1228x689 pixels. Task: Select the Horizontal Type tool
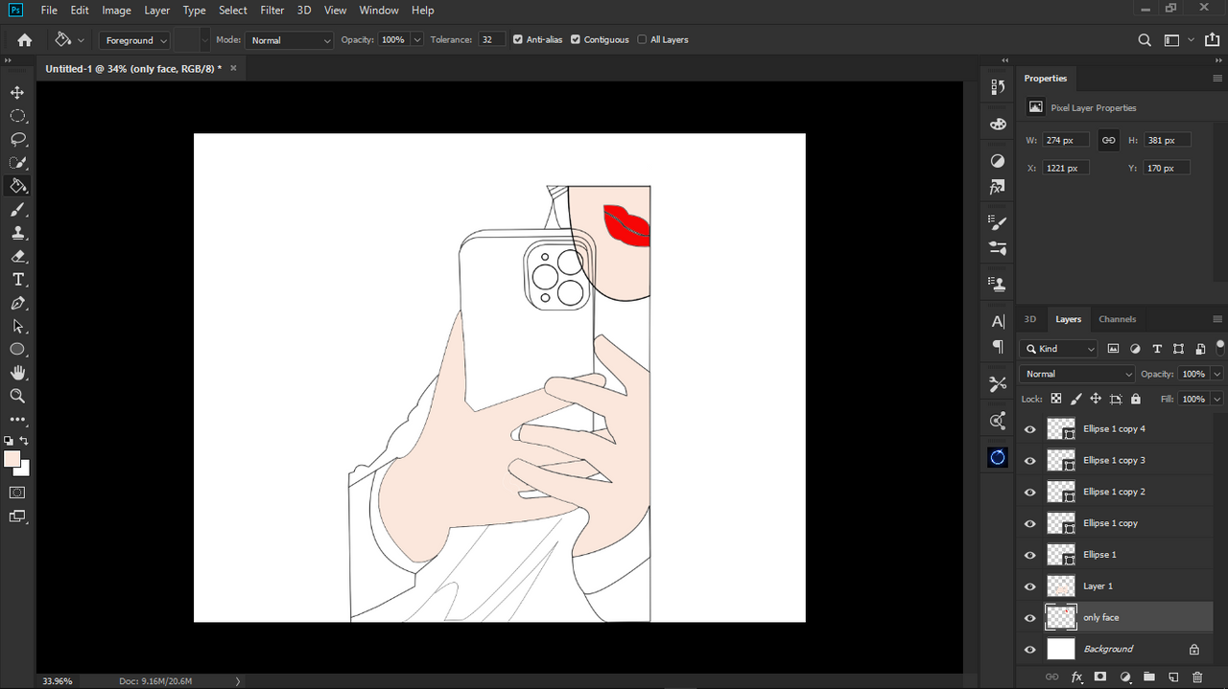(x=17, y=280)
